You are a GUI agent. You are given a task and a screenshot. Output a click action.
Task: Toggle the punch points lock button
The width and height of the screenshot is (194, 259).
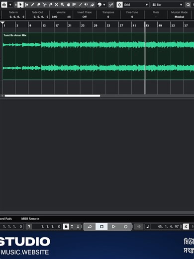pos(66,227)
